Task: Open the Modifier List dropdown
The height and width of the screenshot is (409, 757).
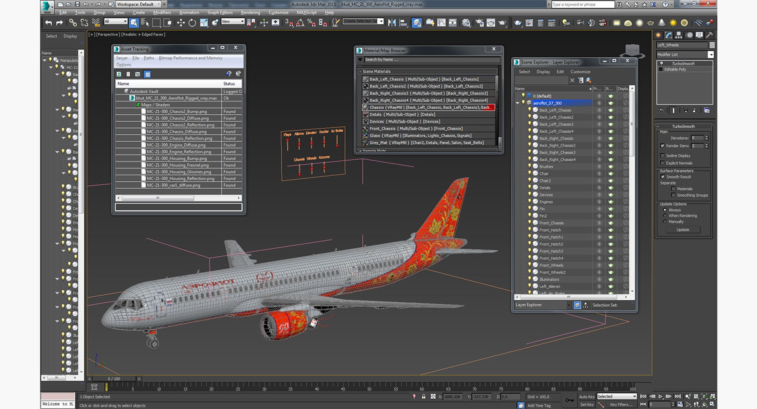Action: tap(710, 55)
